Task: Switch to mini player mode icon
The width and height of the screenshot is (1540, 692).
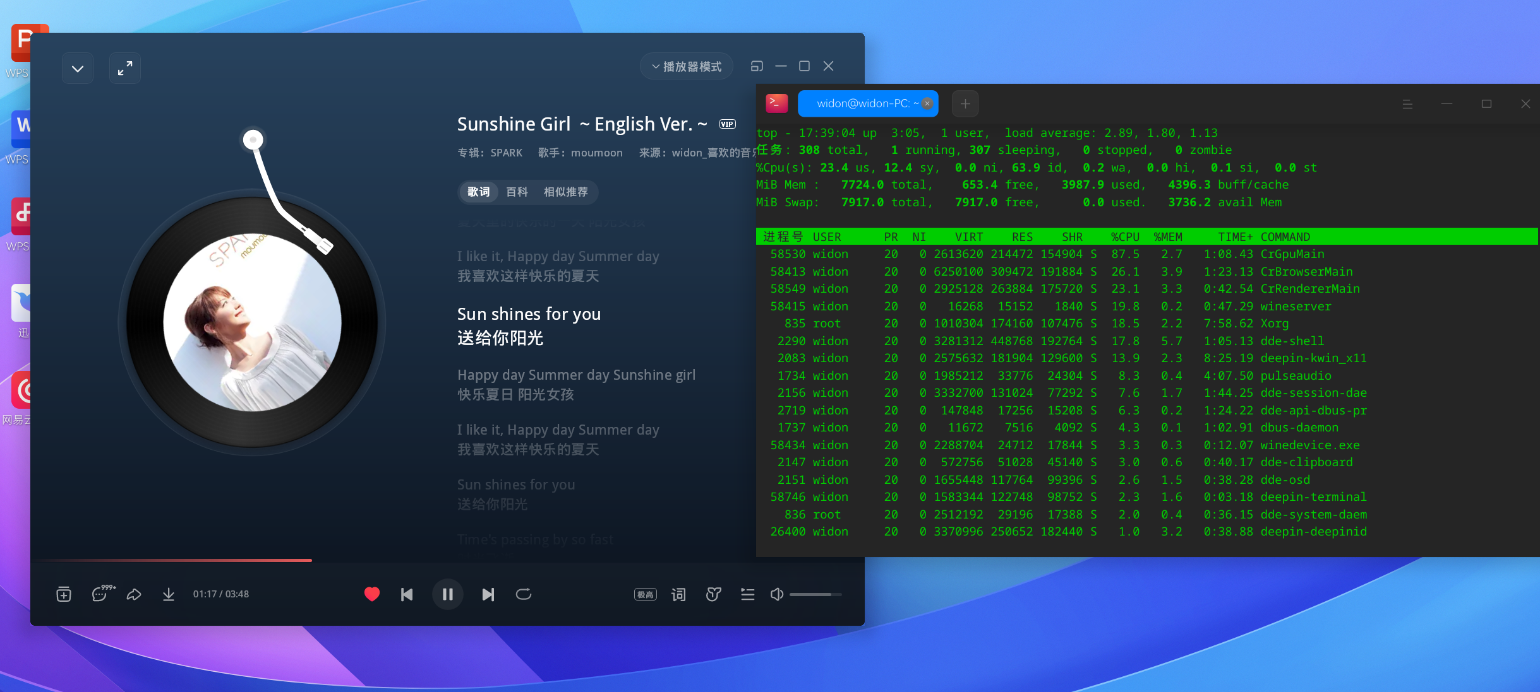Action: click(757, 66)
